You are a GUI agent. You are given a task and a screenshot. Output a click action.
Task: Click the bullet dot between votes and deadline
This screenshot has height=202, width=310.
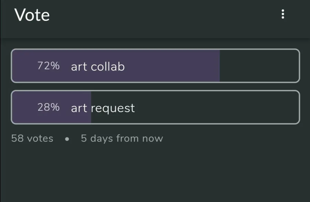pyautogui.click(x=67, y=139)
